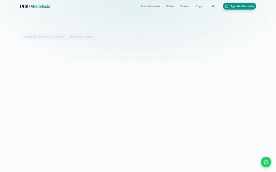The height and width of the screenshot is (172, 276).
Task: Open the DHB Odontologia home logo
Action: pos(35,6)
